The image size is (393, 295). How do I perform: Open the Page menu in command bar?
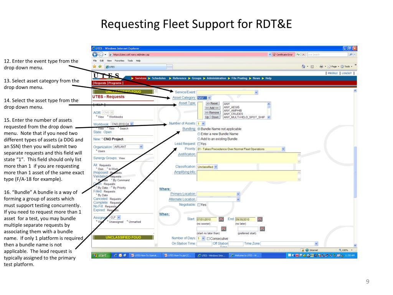pyautogui.click(x=333, y=66)
